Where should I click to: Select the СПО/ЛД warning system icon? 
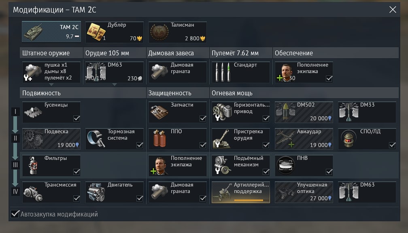tap(348, 139)
